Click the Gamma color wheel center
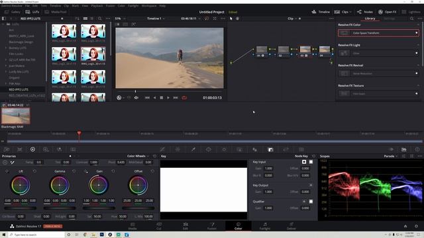Image resolution: width=424 pixels, height=238 pixels. pos(60,185)
